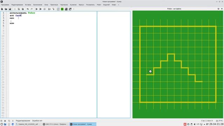Execute a single step over
Screen dimensions: 224x126
coord(49,9)
